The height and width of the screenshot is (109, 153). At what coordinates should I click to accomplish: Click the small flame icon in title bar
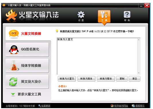(x=4, y=5)
